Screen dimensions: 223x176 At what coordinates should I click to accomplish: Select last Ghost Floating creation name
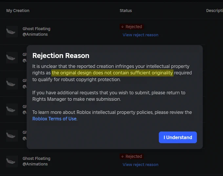pyautogui.click(x=36, y=158)
